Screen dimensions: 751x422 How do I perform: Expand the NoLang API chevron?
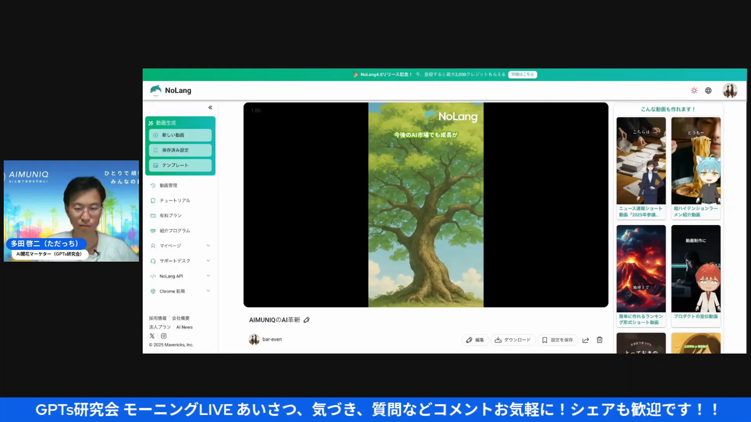(208, 276)
